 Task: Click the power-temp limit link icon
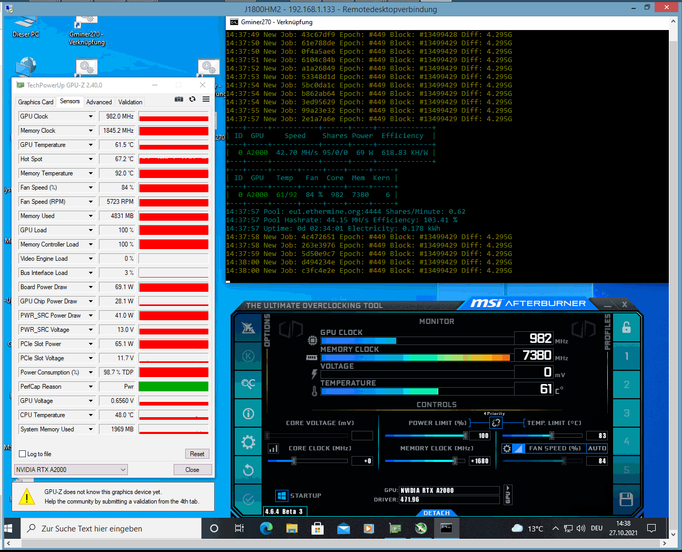(x=496, y=422)
